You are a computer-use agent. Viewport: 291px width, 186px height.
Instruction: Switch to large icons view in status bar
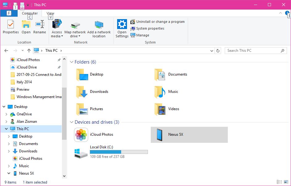click(286, 182)
